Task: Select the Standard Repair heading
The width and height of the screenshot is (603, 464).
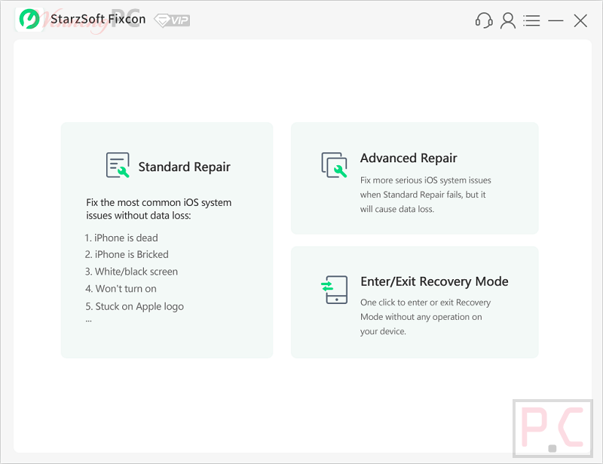Action: click(184, 167)
